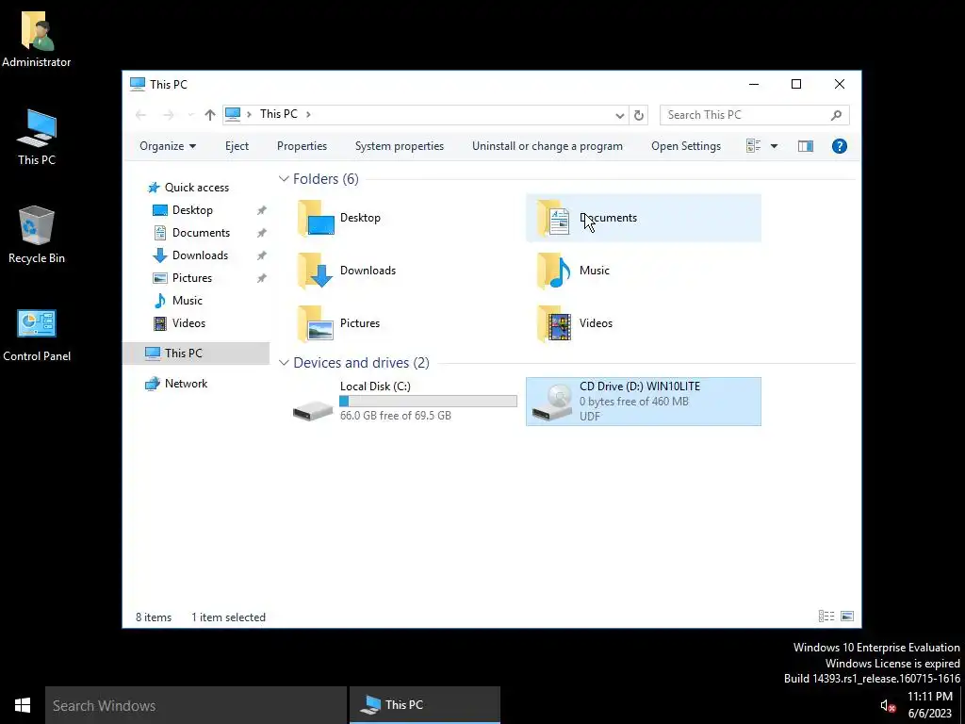Collapse the Folders (6) group
The height and width of the screenshot is (724, 965).
tap(284, 179)
